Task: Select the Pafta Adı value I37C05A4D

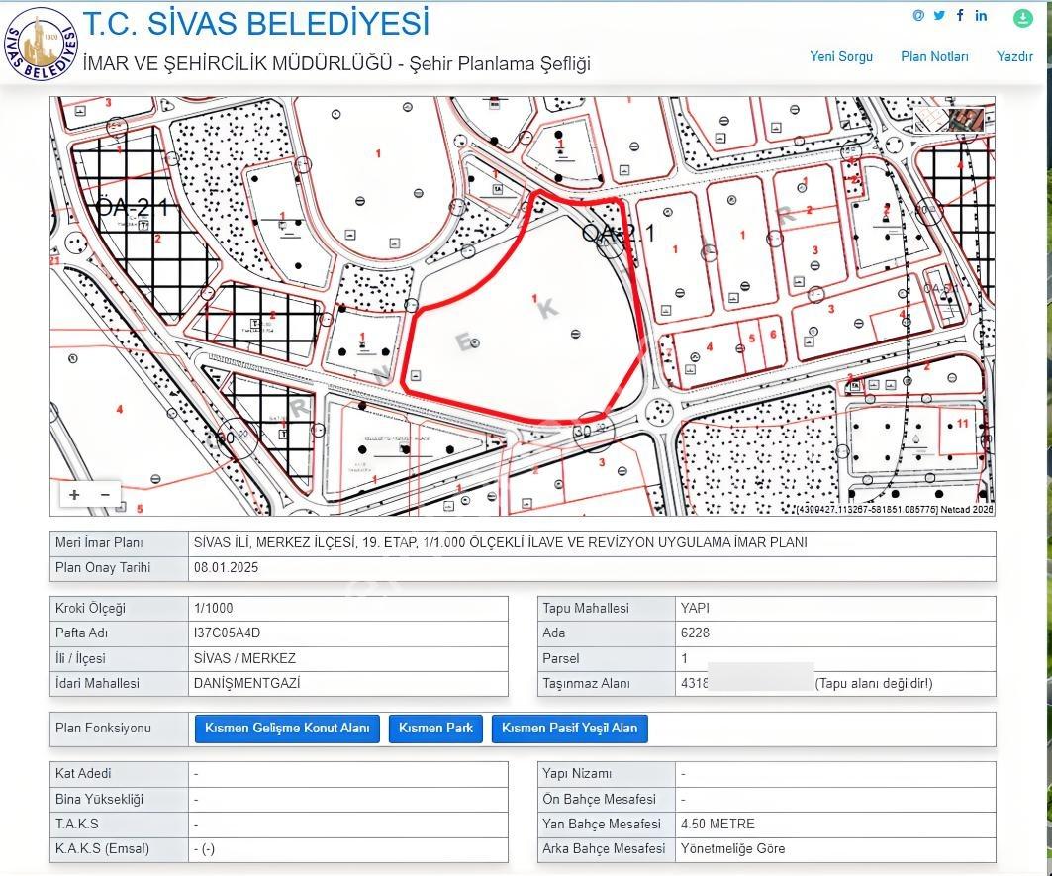Action: coord(227,633)
